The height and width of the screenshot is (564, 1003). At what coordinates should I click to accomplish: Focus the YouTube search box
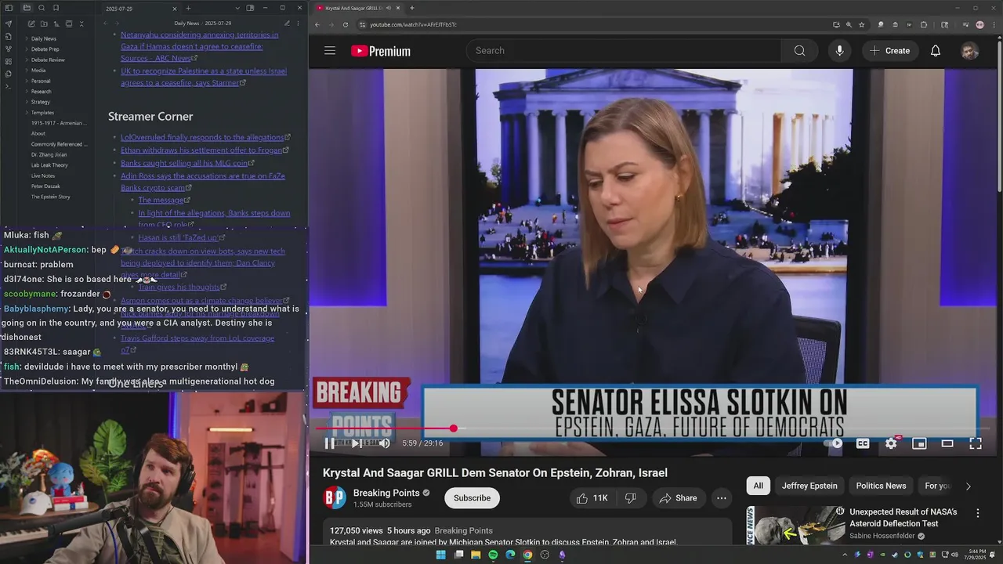pyautogui.click(x=624, y=51)
